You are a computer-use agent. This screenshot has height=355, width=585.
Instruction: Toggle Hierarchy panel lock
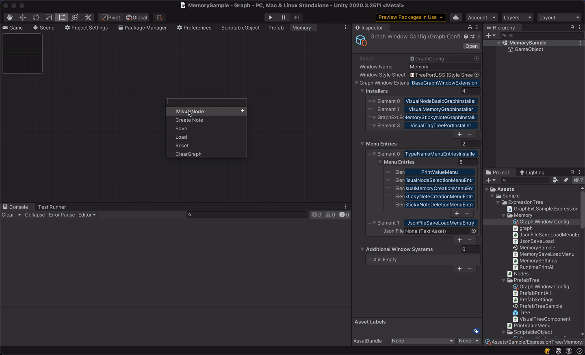[572, 28]
